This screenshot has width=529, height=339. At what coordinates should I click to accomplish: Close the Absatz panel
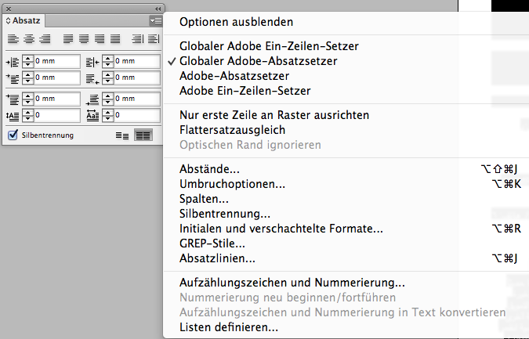pos(9,9)
